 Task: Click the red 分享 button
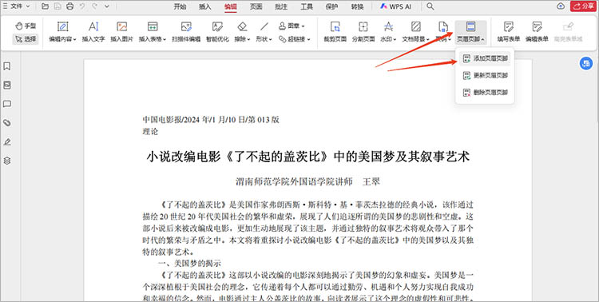pyautogui.click(x=584, y=6)
